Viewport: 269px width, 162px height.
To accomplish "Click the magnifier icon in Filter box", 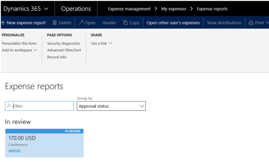I will click(9, 106).
